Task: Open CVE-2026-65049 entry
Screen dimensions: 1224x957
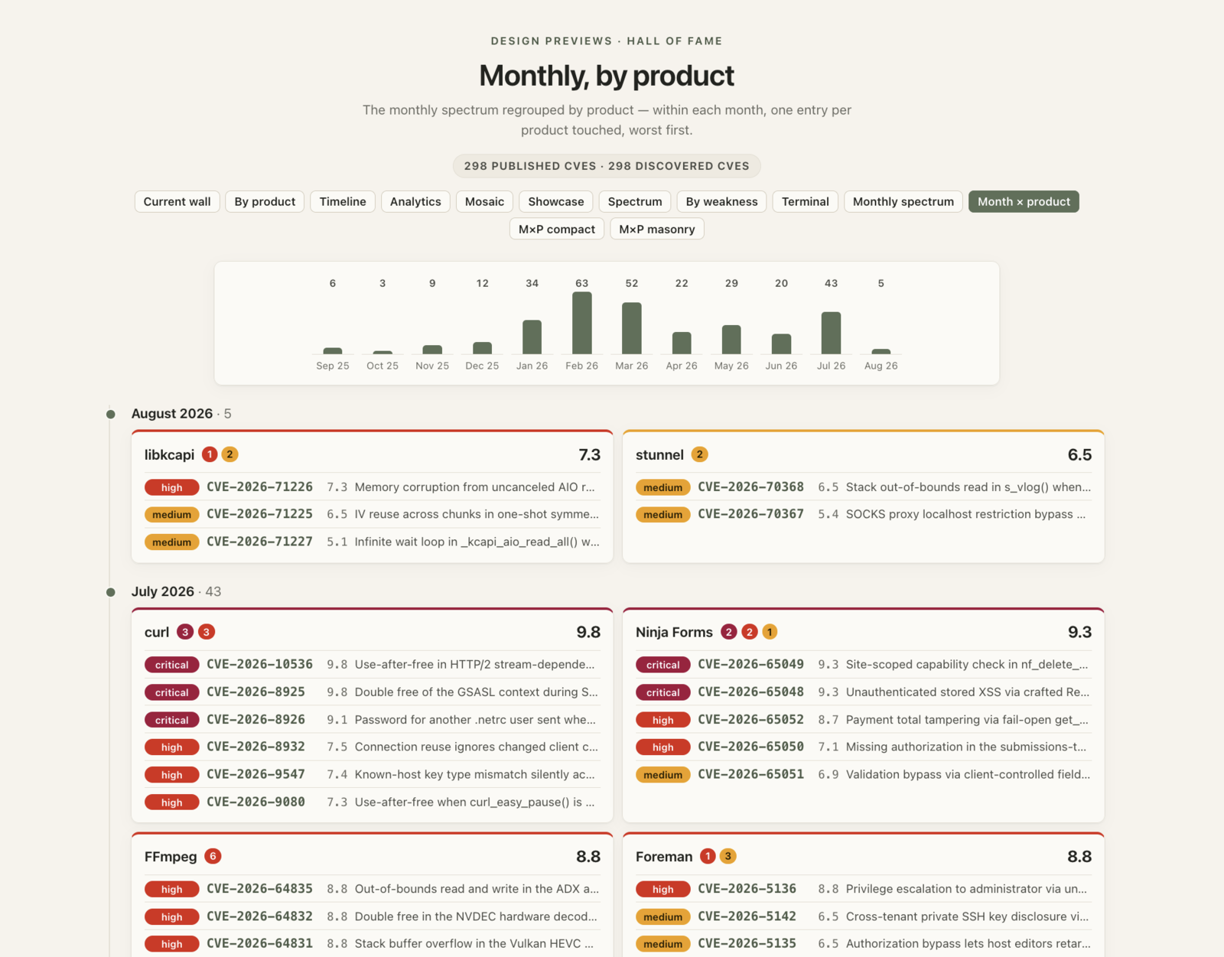Action: [x=863, y=665]
